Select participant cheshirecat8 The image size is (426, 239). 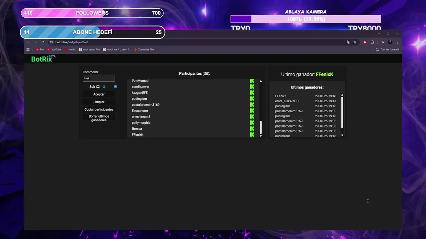coord(141,117)
